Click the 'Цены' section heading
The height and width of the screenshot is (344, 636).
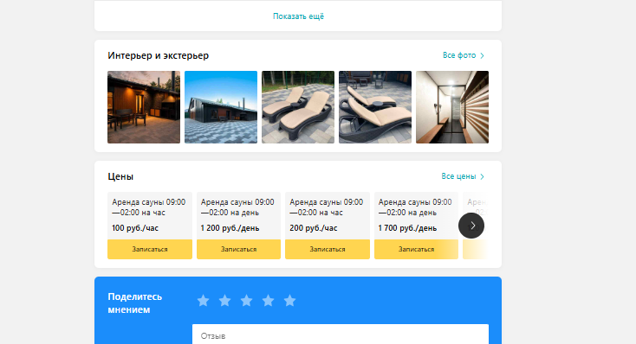[120, 176]
